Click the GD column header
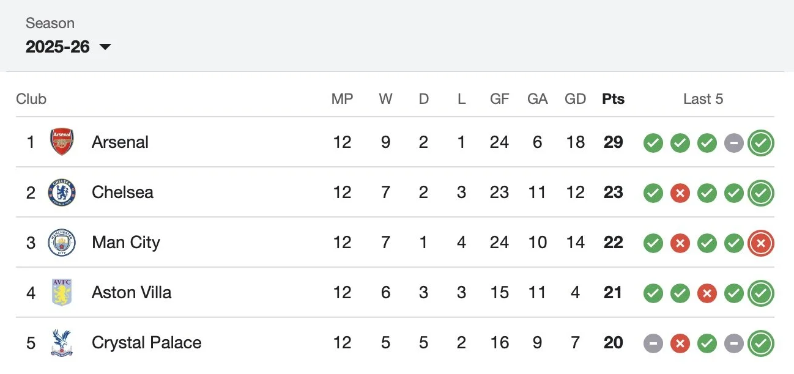Image resolution: width=794 pixels, height=374 pixels. (575, 99)
